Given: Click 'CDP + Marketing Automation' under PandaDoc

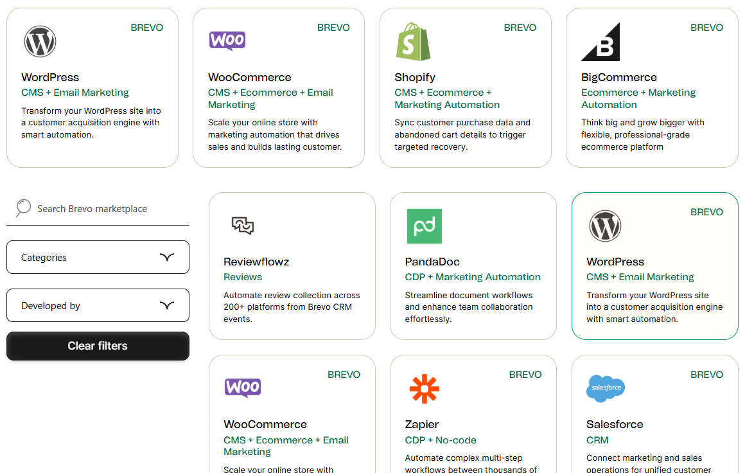Looking at the screenshot, I should coord(472,277).
